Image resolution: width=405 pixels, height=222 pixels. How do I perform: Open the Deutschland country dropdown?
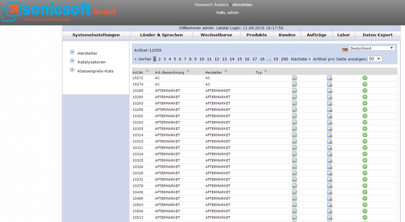tap(372, 48)
